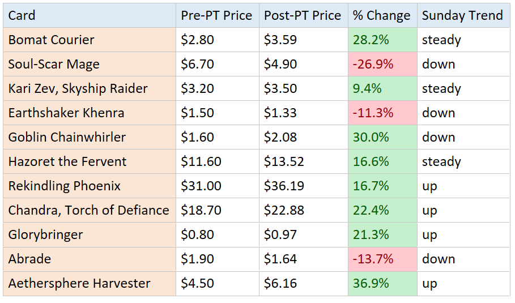The width and height of the screenshot is (515, 303).
Task: Select the Bomat Courier card cell
Action: pos(89,40)
